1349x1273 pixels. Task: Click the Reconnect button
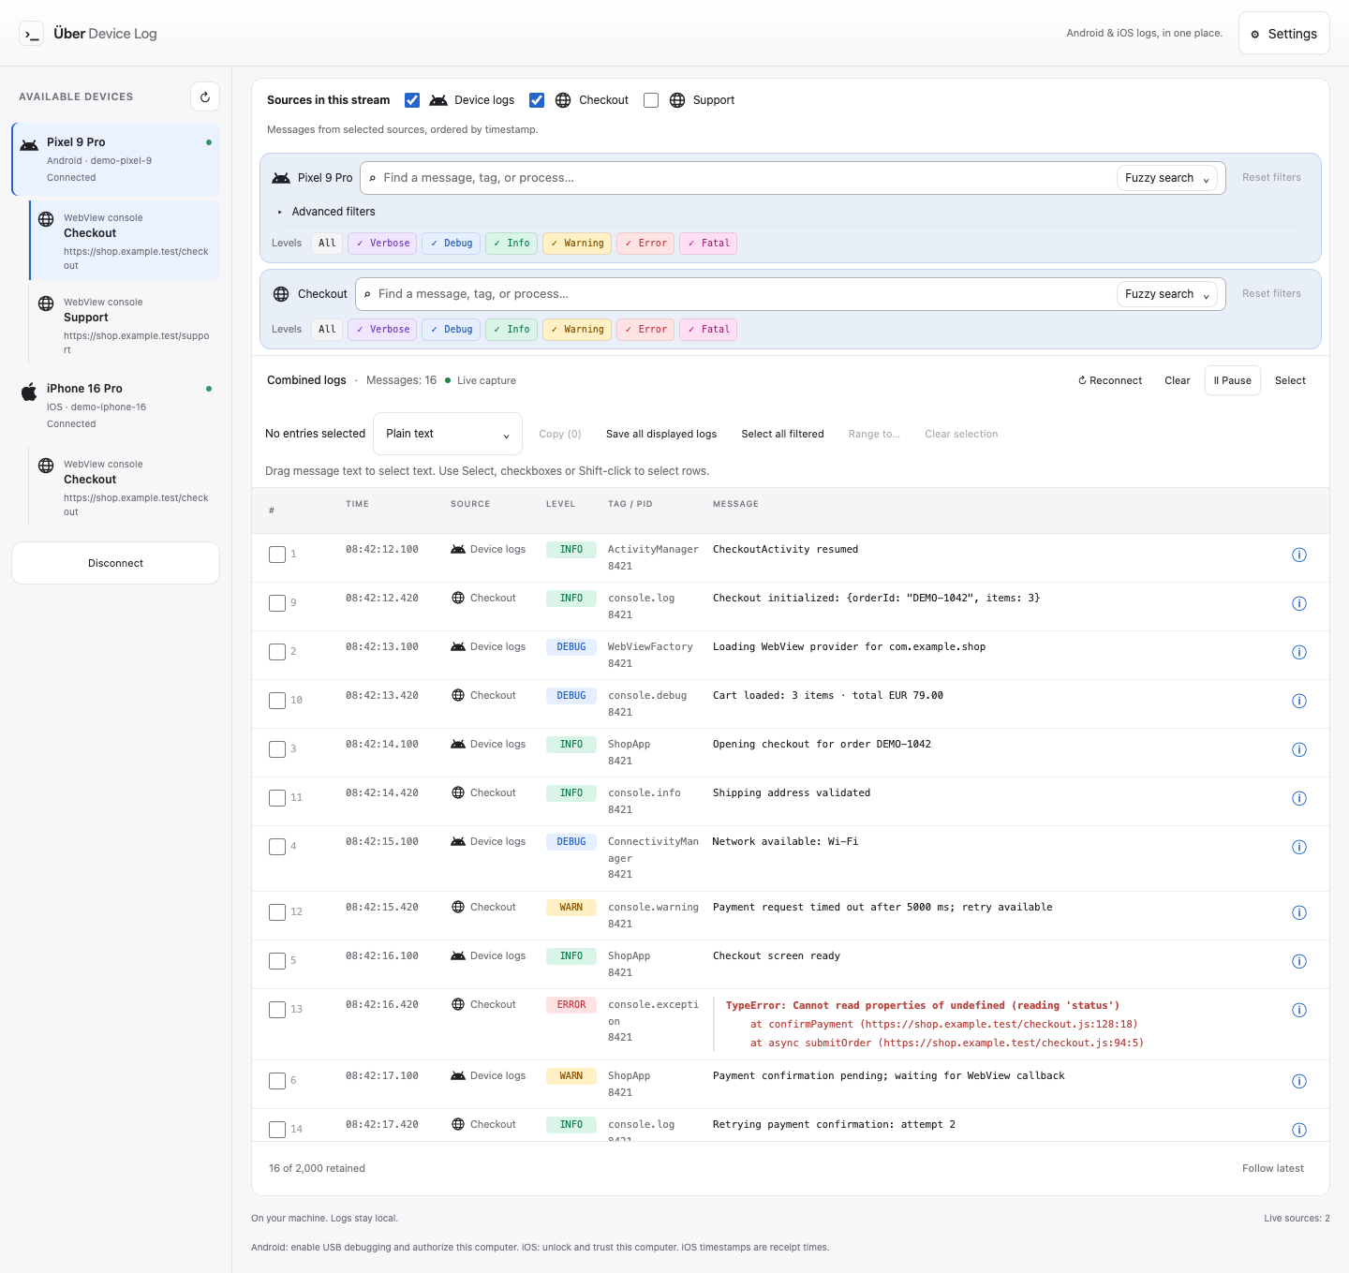(x=1110, y=380)
